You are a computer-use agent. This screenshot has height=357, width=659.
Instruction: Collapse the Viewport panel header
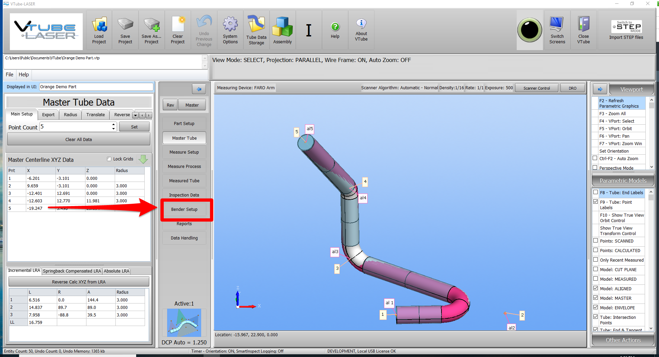(x=631, y=89)
